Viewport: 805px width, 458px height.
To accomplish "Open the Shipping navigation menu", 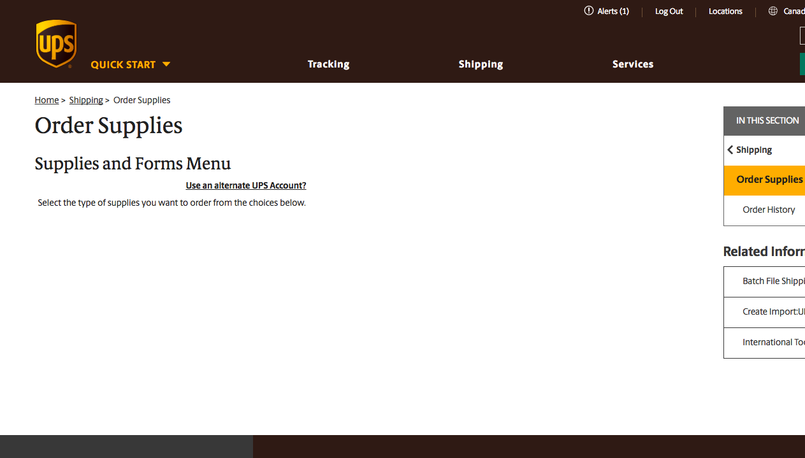I will pyautogui.click(x=481, y=64).
